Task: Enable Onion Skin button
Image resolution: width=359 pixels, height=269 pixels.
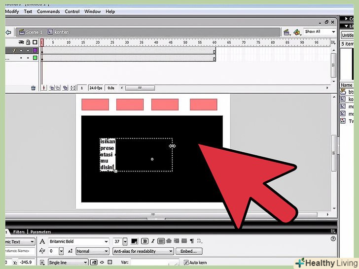Action: [52, 88]
